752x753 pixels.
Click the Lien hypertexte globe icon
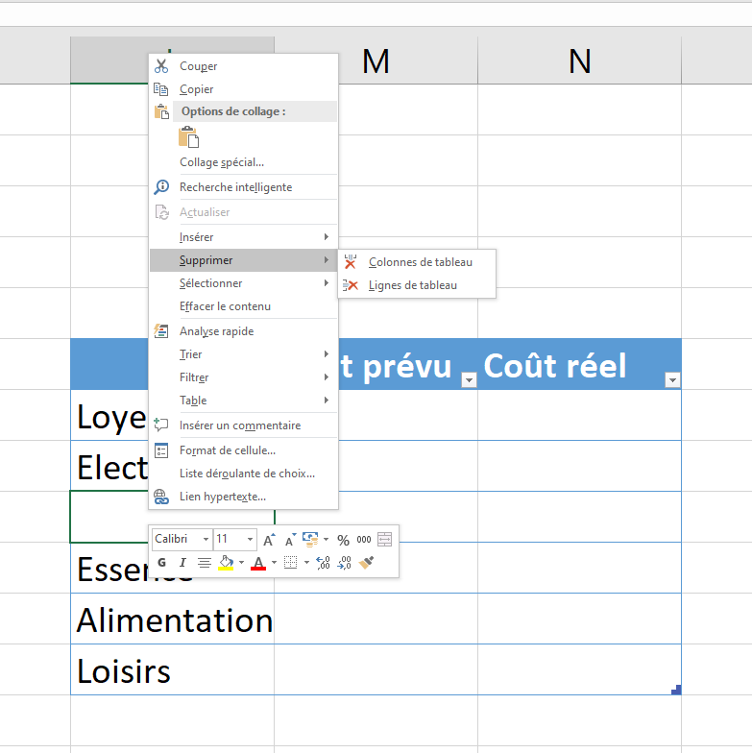point(161,496)
